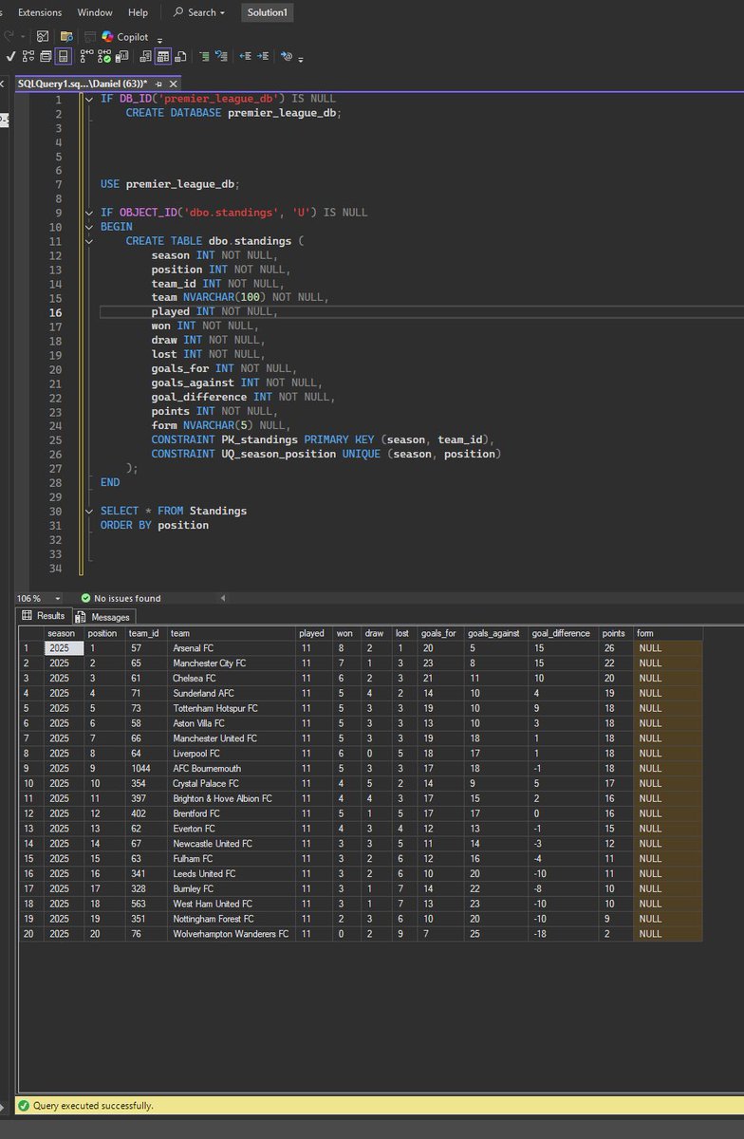
Task: Select the Wolverhampton Wanderers FC cell
Action: coord(232,934)
